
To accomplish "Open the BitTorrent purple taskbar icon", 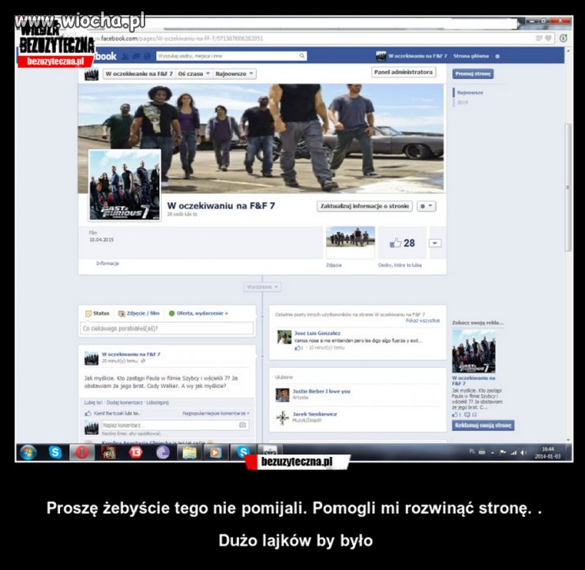I will click(163, 452).
